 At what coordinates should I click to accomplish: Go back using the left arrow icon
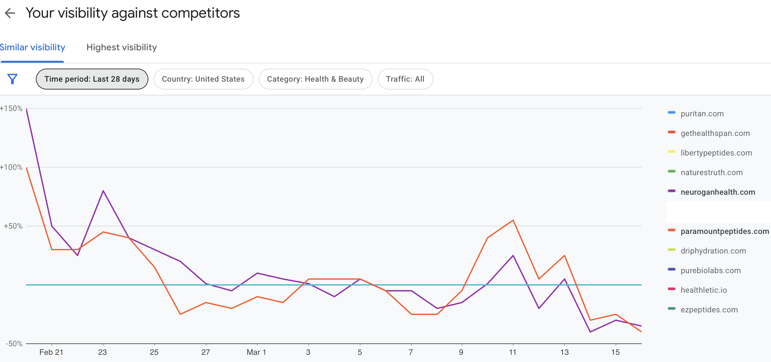[10, 13]
